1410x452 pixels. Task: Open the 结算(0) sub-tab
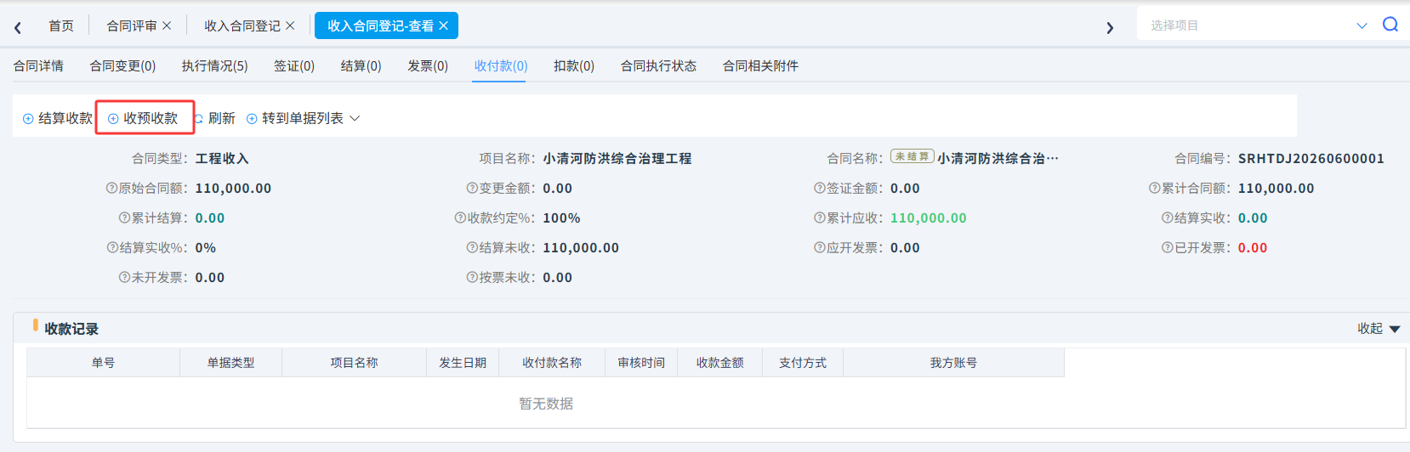tap(361, 65)
